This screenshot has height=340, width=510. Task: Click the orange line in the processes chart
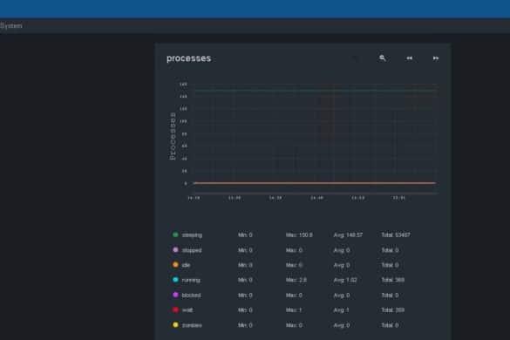[x=315, y=183]
